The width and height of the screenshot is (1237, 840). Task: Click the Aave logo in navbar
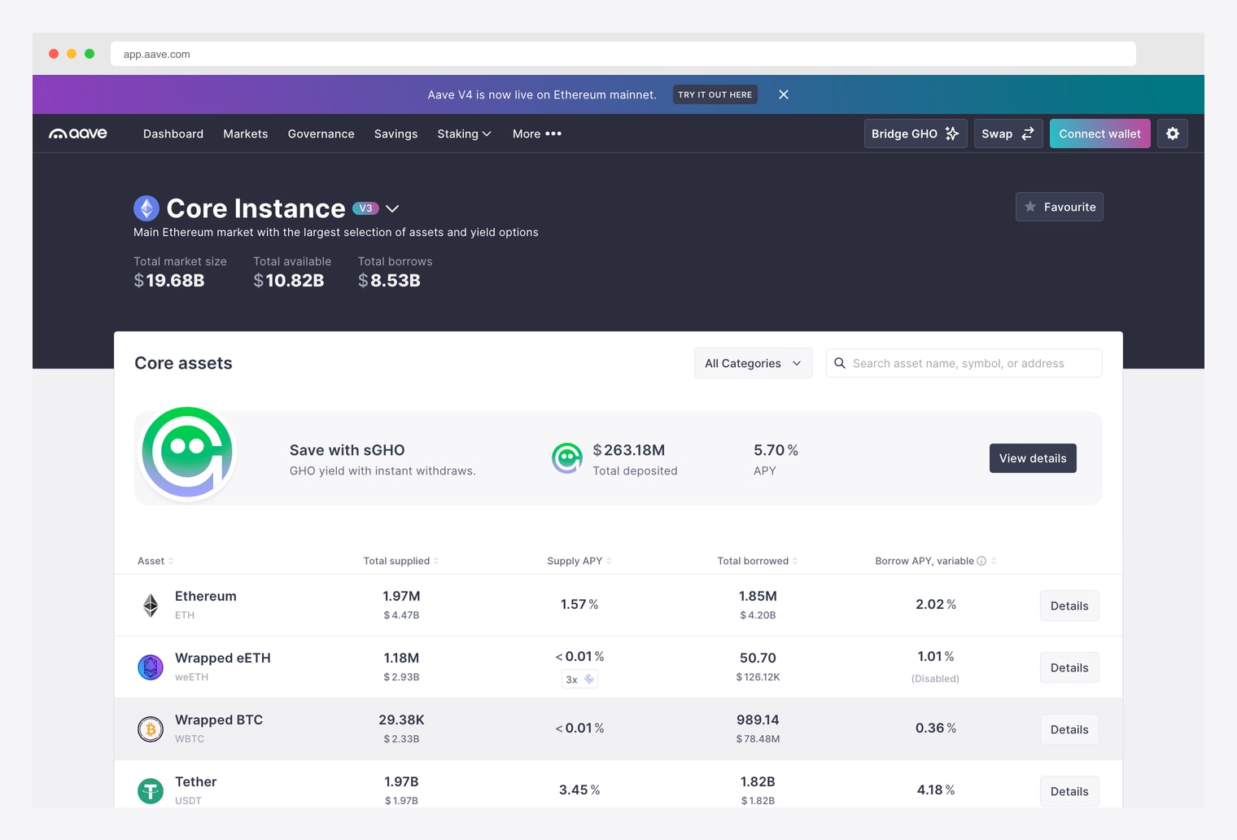(x=78, y=133)
